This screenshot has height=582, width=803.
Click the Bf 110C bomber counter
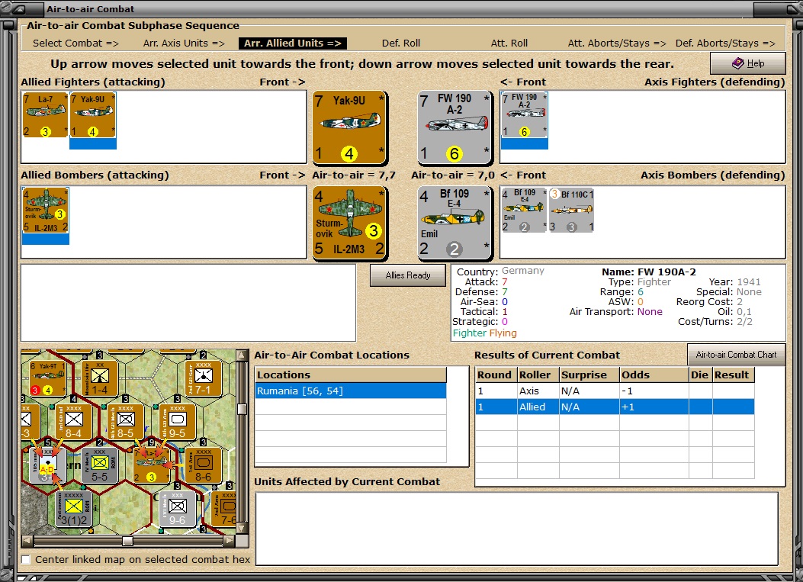571,210
